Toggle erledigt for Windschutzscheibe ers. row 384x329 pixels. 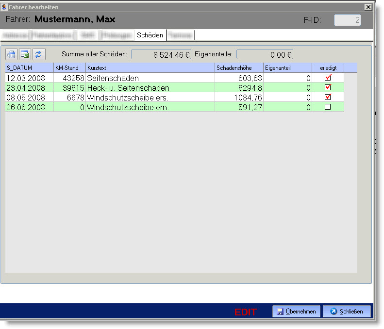[x=328, y=97]
